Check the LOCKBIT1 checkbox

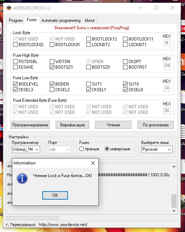[x=125, y=45]
